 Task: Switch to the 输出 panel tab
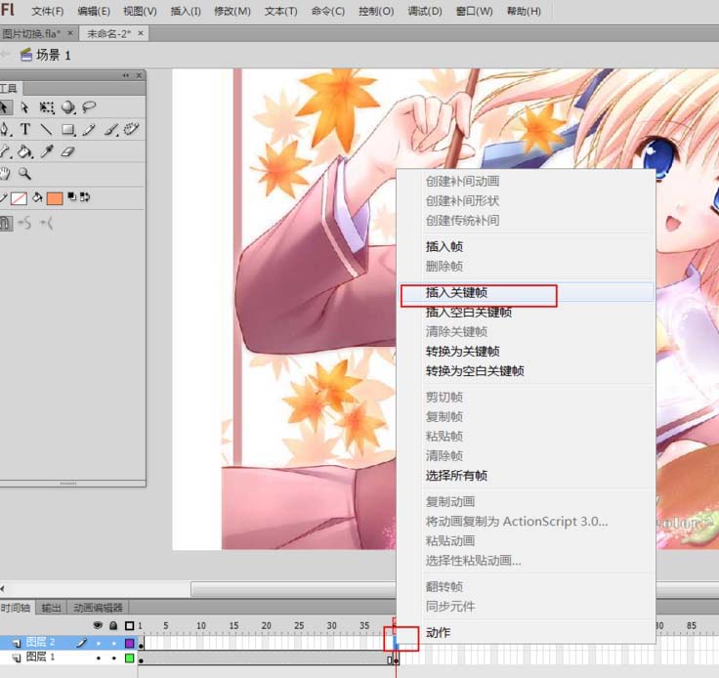pyautogui.click(x=51, y=608)
